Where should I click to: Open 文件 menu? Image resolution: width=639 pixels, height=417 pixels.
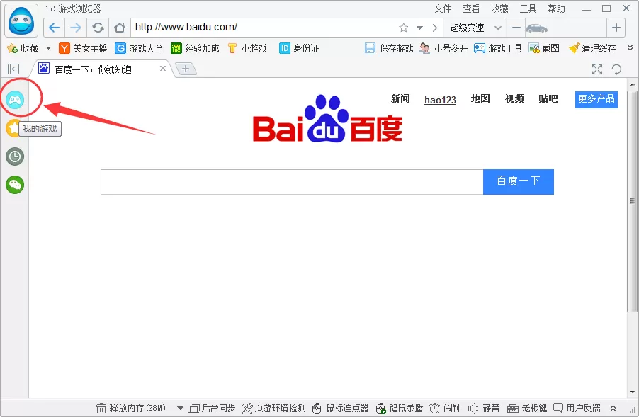(x=443, y=8)
